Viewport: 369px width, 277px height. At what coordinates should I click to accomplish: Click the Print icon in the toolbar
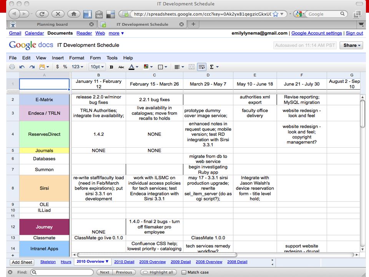pyautogui.click(x=12, y=67)
